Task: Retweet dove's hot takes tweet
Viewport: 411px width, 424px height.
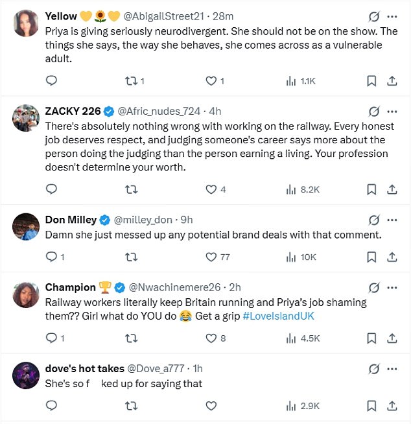Action: coord(131,406)
